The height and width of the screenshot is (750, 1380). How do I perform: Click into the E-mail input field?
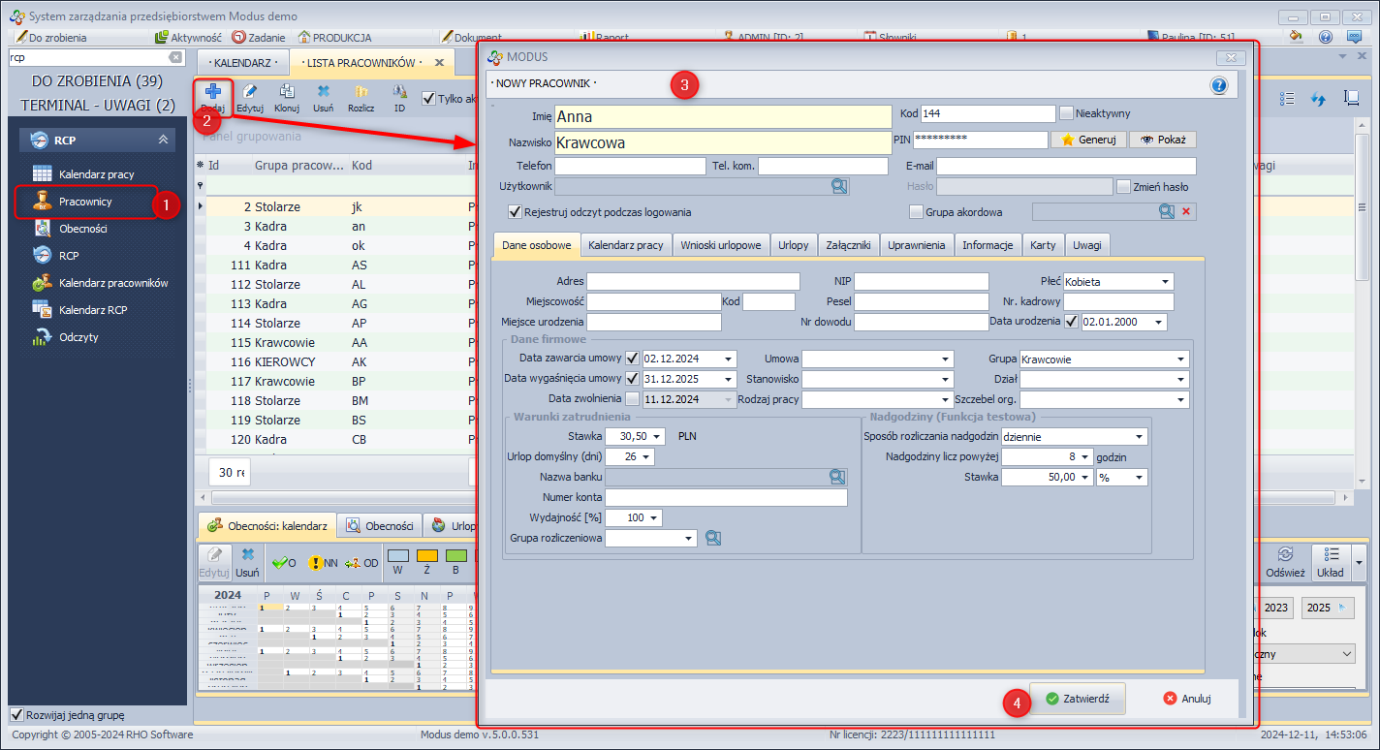[1066, 166]
